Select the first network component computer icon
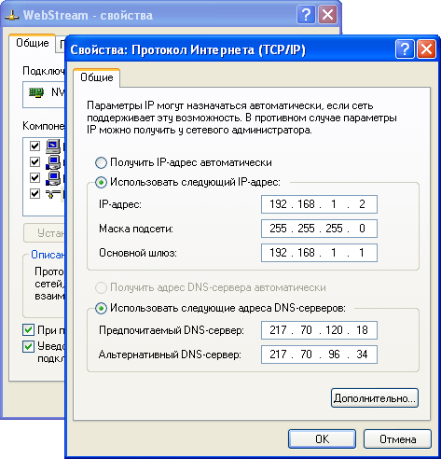The image size is (441, 459). coord(53,146)
